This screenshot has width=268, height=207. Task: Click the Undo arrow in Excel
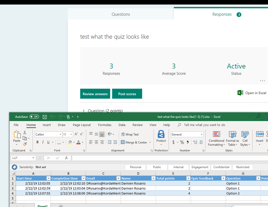(52, 117)
